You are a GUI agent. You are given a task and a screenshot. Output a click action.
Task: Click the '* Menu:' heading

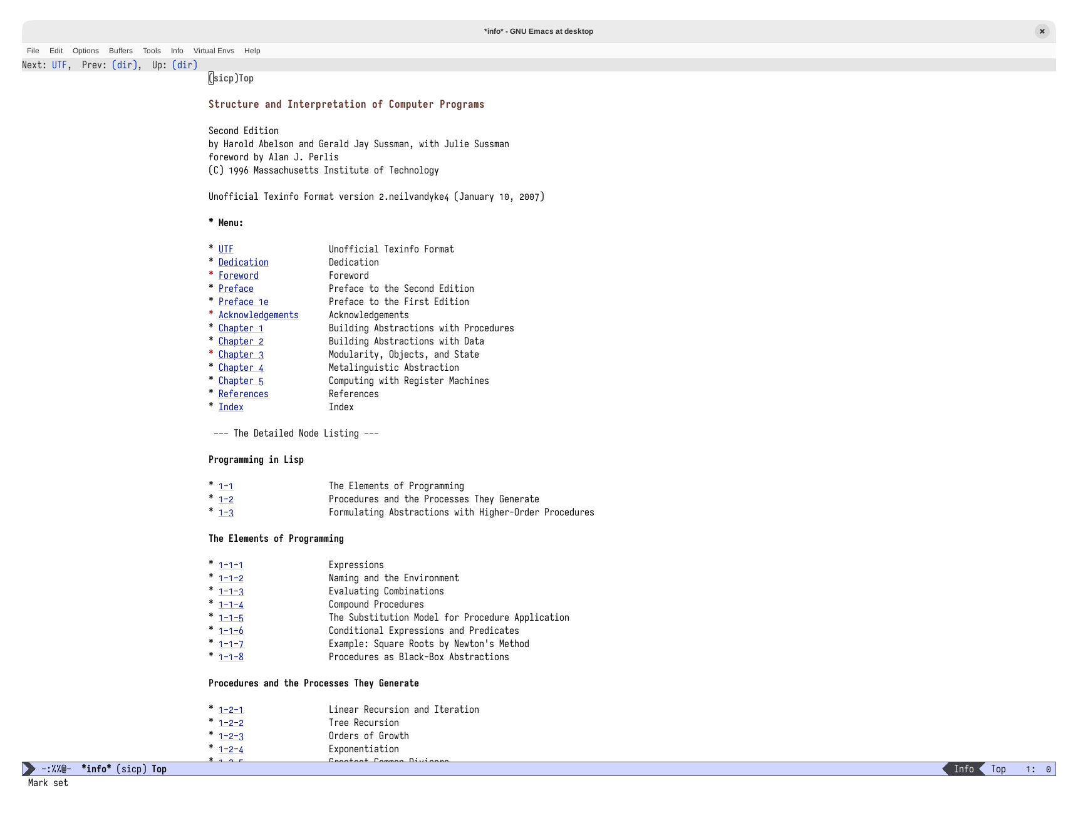[x=226, y=223]
